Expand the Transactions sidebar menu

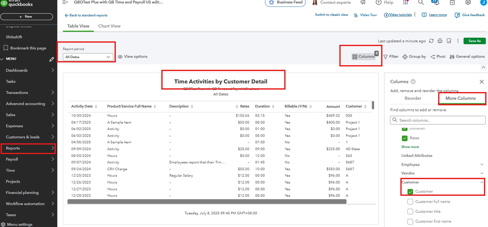(53, 93)
